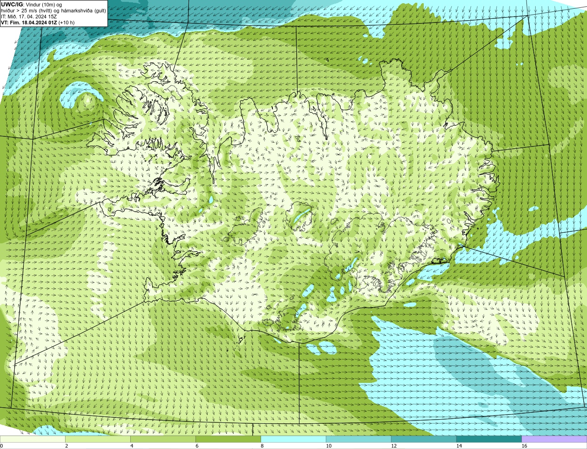Click the legend scale label "4"

click(132, 446)
